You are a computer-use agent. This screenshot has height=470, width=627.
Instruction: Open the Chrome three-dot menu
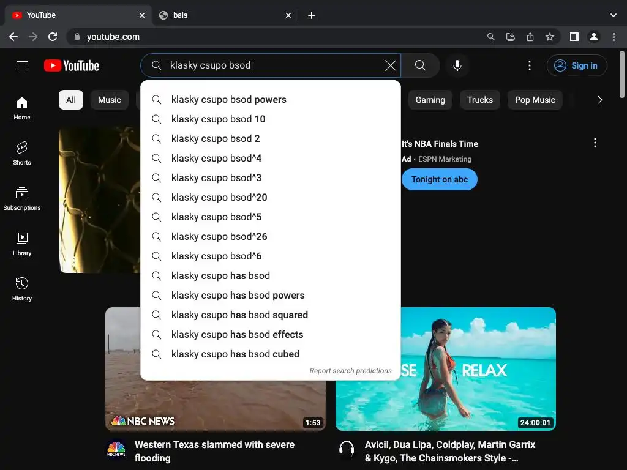(x=614, y=37)
